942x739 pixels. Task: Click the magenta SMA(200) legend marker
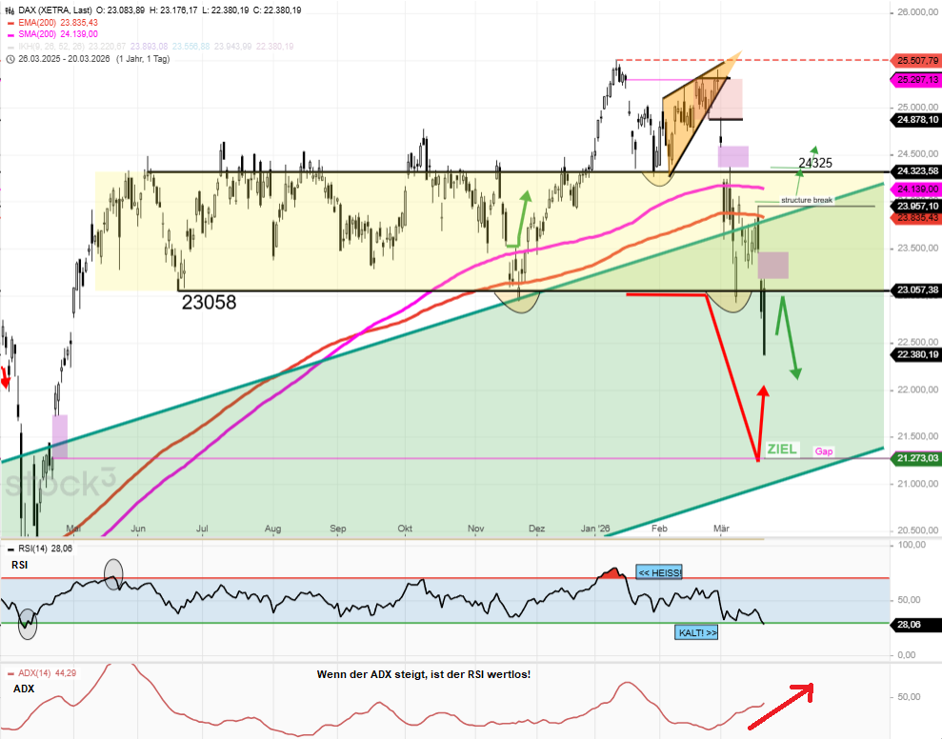point(10,33)
